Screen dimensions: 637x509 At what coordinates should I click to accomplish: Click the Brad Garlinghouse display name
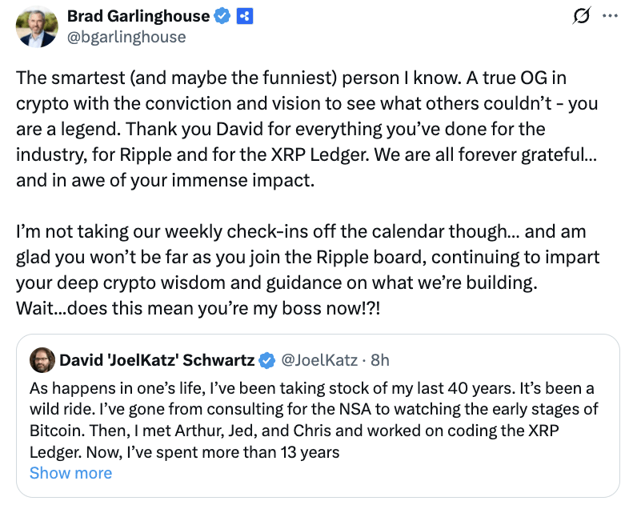[x=138, y=16]
